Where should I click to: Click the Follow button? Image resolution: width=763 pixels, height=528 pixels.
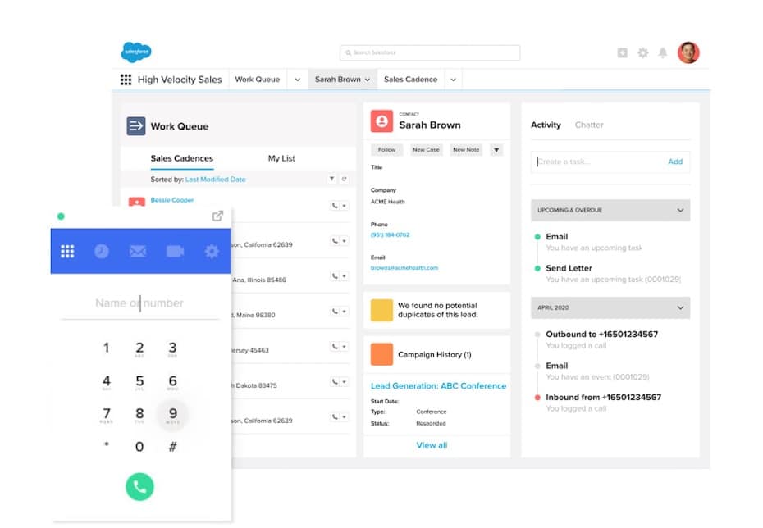[x=386, y=150]
